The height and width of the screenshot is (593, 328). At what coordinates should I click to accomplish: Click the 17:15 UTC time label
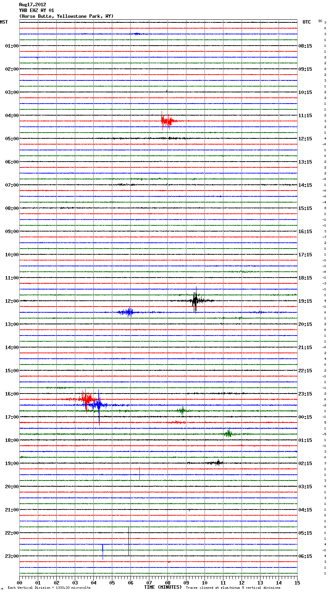click(305, 255)
